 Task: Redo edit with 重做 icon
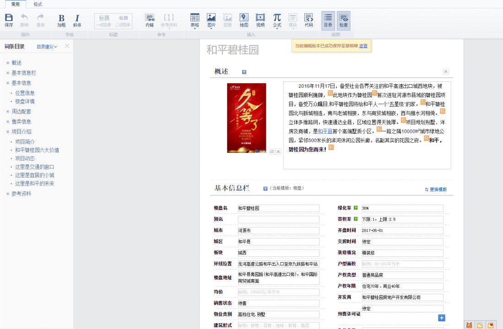pyautogui.click(x=40, y=20)
